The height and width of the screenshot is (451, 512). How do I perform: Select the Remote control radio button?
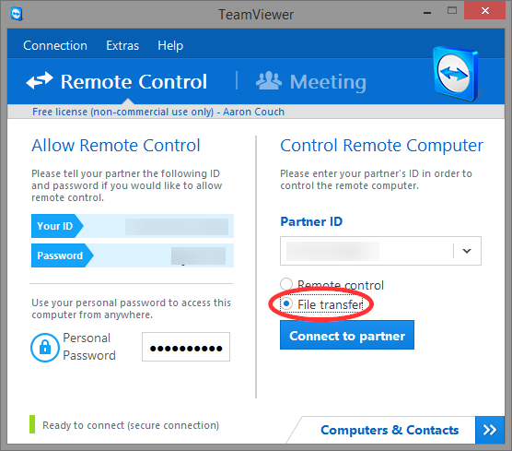pyautogui.click(x=286, y=284)
